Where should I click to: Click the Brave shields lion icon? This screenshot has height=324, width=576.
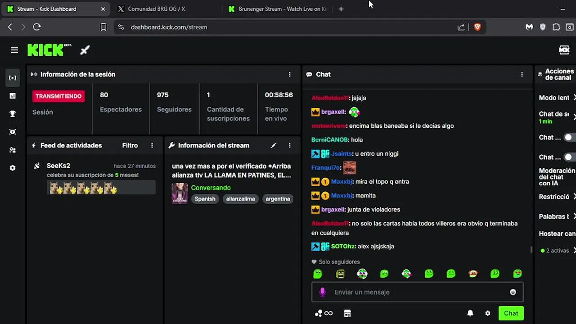pos(477,27)
